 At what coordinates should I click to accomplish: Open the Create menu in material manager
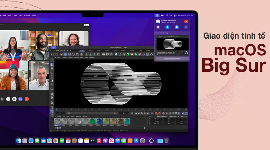coord(59,116)
